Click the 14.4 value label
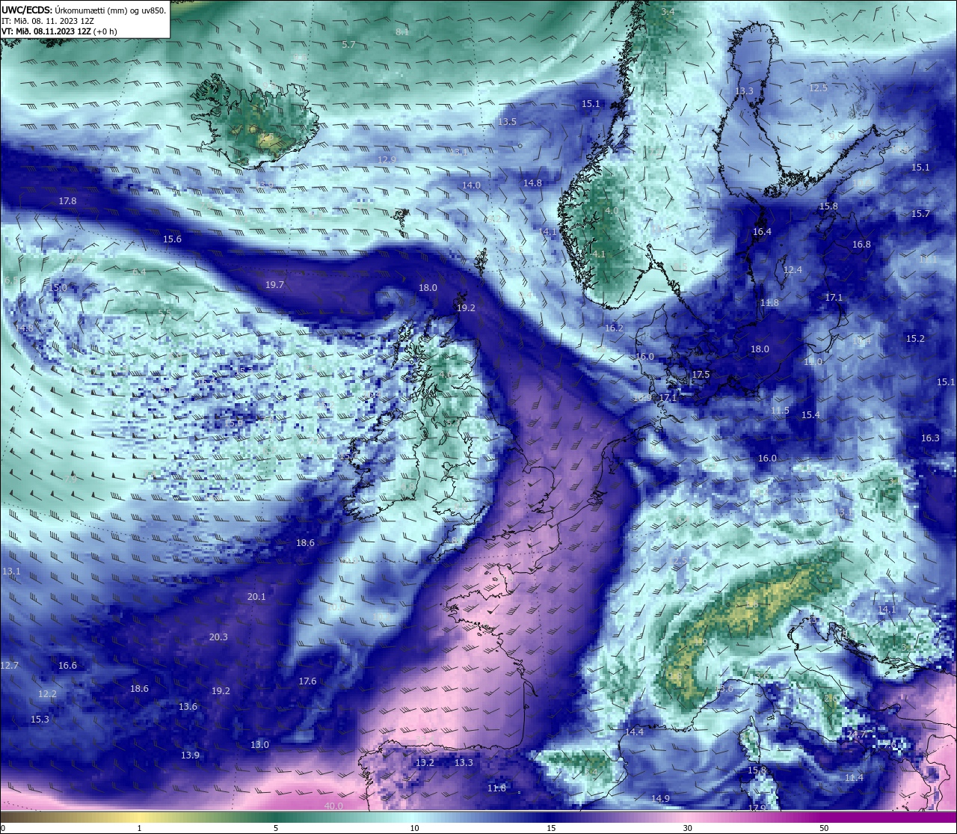957x834 pixels. (x=634, y=732)
